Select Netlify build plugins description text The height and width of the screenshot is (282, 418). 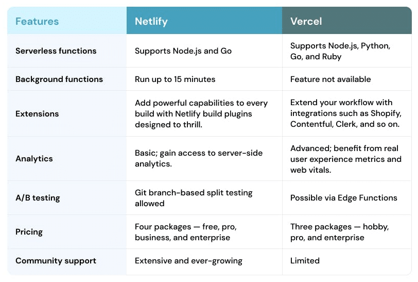tap(201, 114)
